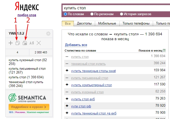Switch to the 'Мобильные' tab
Image resolution: width=170 pixels, height=119 pixels.
point(107,23)
